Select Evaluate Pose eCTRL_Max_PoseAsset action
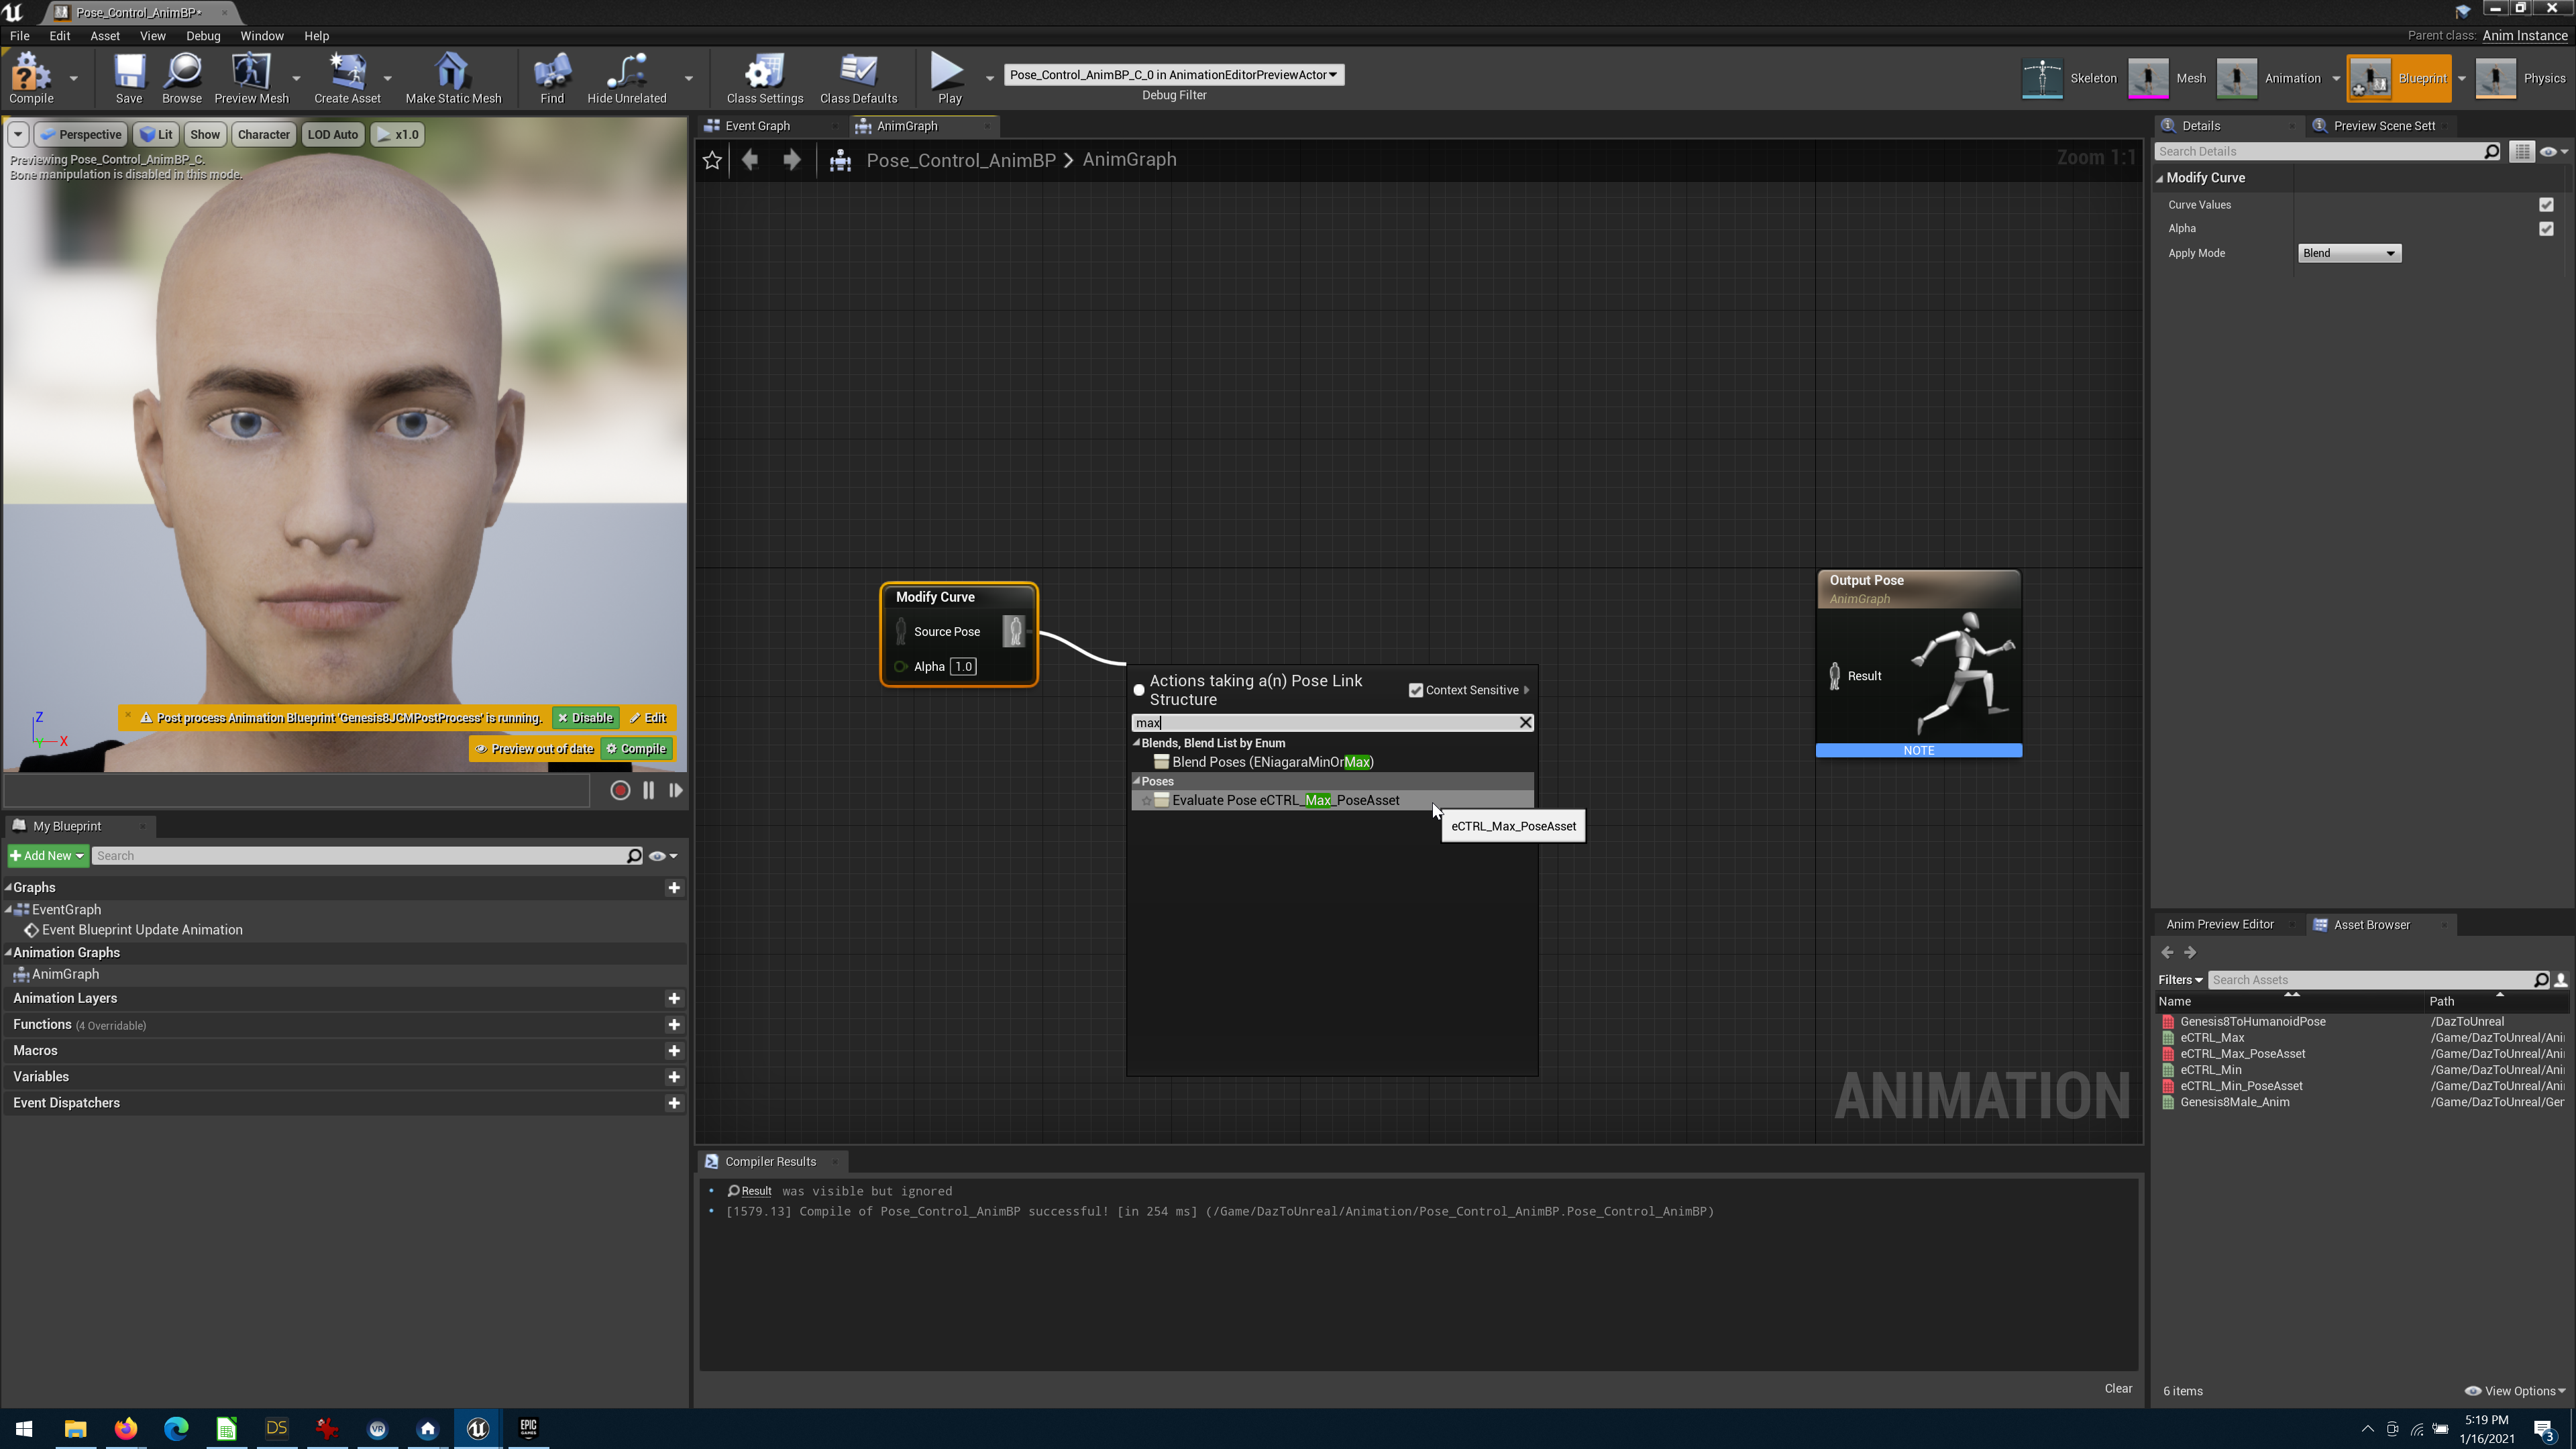 1332,801
